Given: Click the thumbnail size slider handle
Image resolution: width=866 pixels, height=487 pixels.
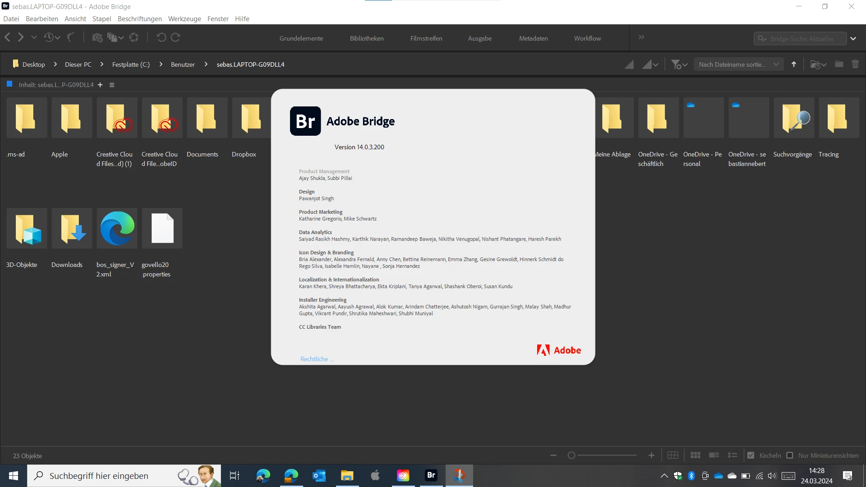Looking at the screenshot, I should pos(571,455).
